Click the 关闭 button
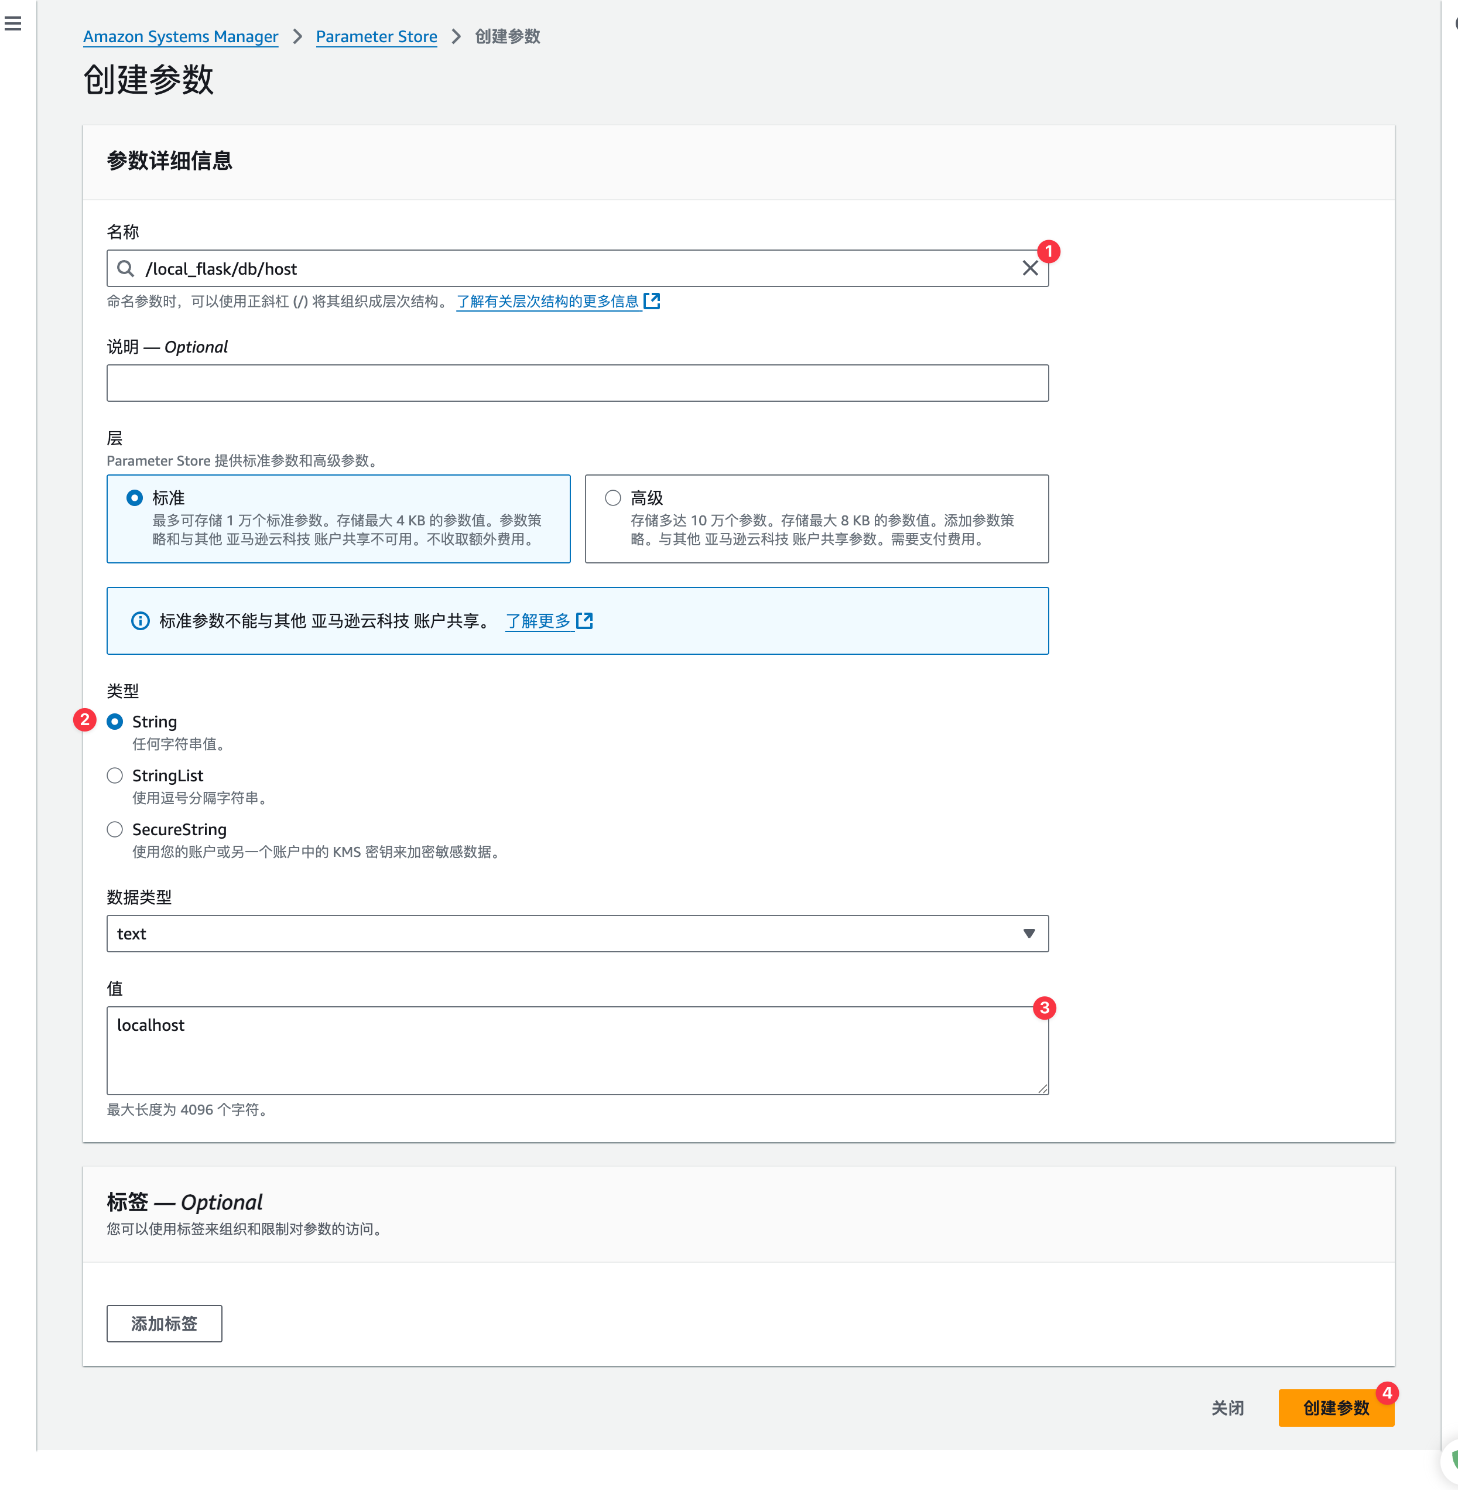 (x=1227, y=1407)
